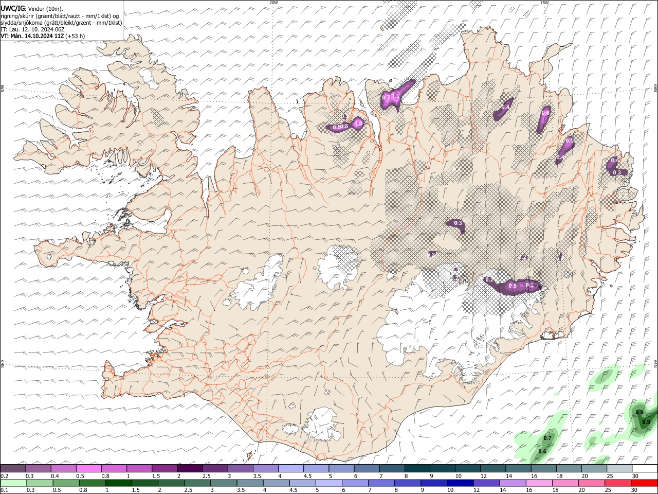
Task: Click the lavender snow swatch starting at 4
Action: click(291, 468)
